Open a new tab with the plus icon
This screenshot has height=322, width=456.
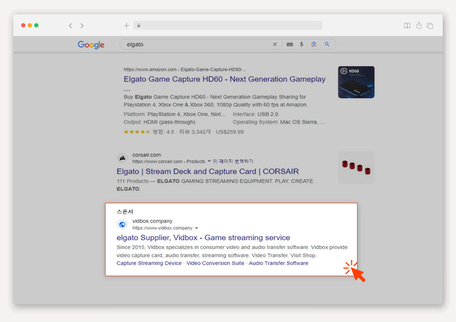126,25
